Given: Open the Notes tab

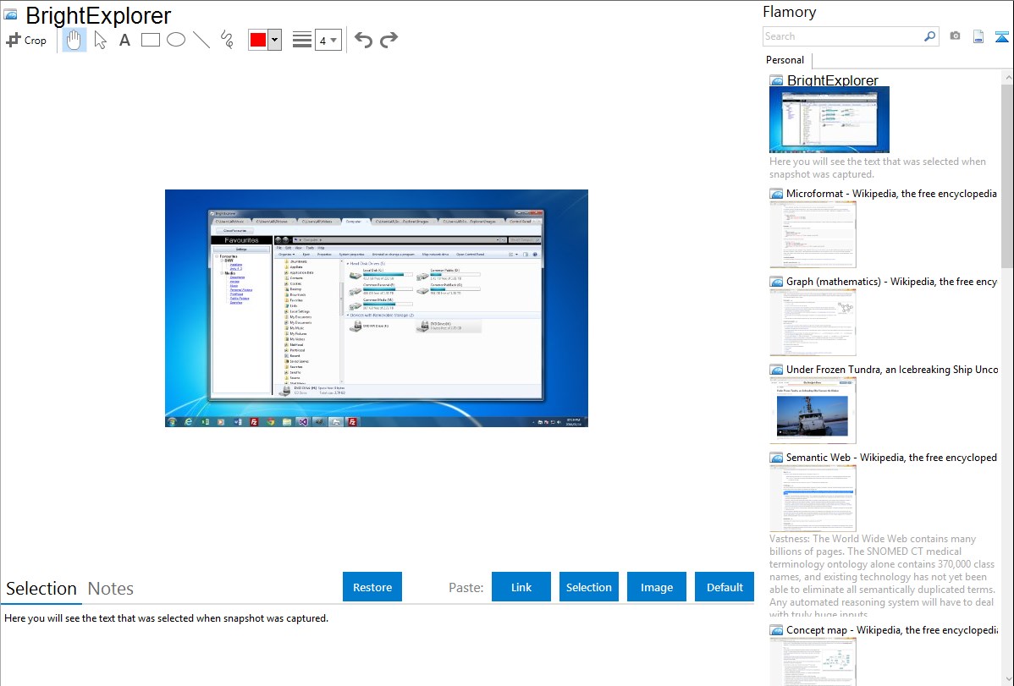Looking at the screenshot, I should point(111,589).
